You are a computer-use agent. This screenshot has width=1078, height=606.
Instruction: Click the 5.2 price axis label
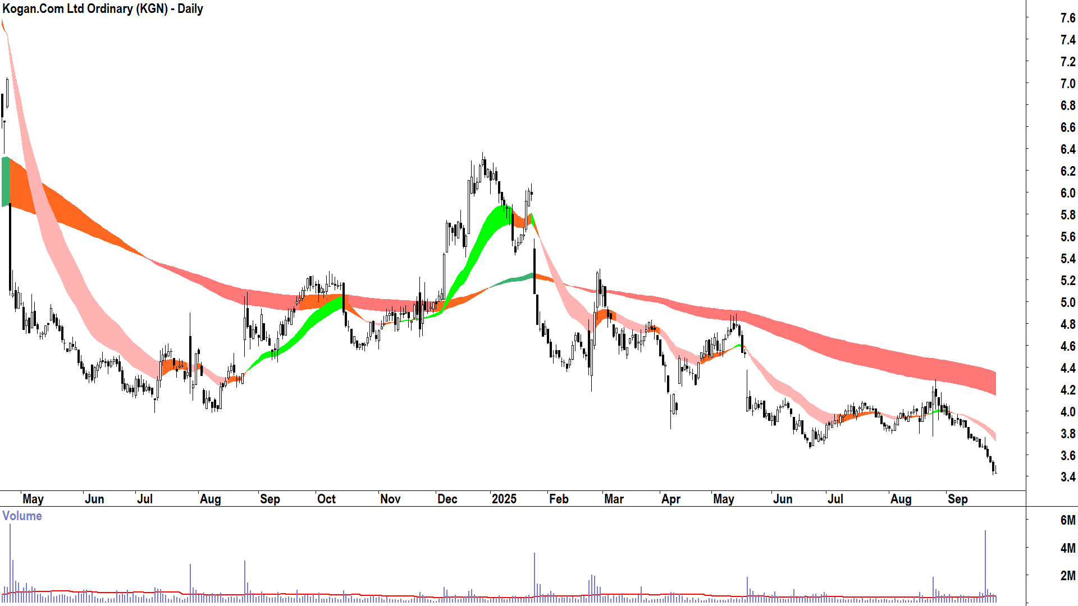coord(1067,281)
